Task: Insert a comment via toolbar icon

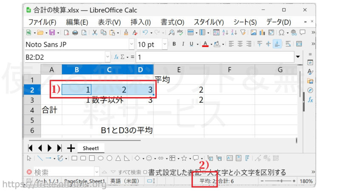Action: (x=302, y=33)
